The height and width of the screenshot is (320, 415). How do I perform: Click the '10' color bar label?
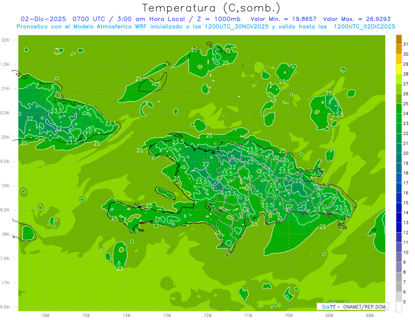[x=406, y=252]
